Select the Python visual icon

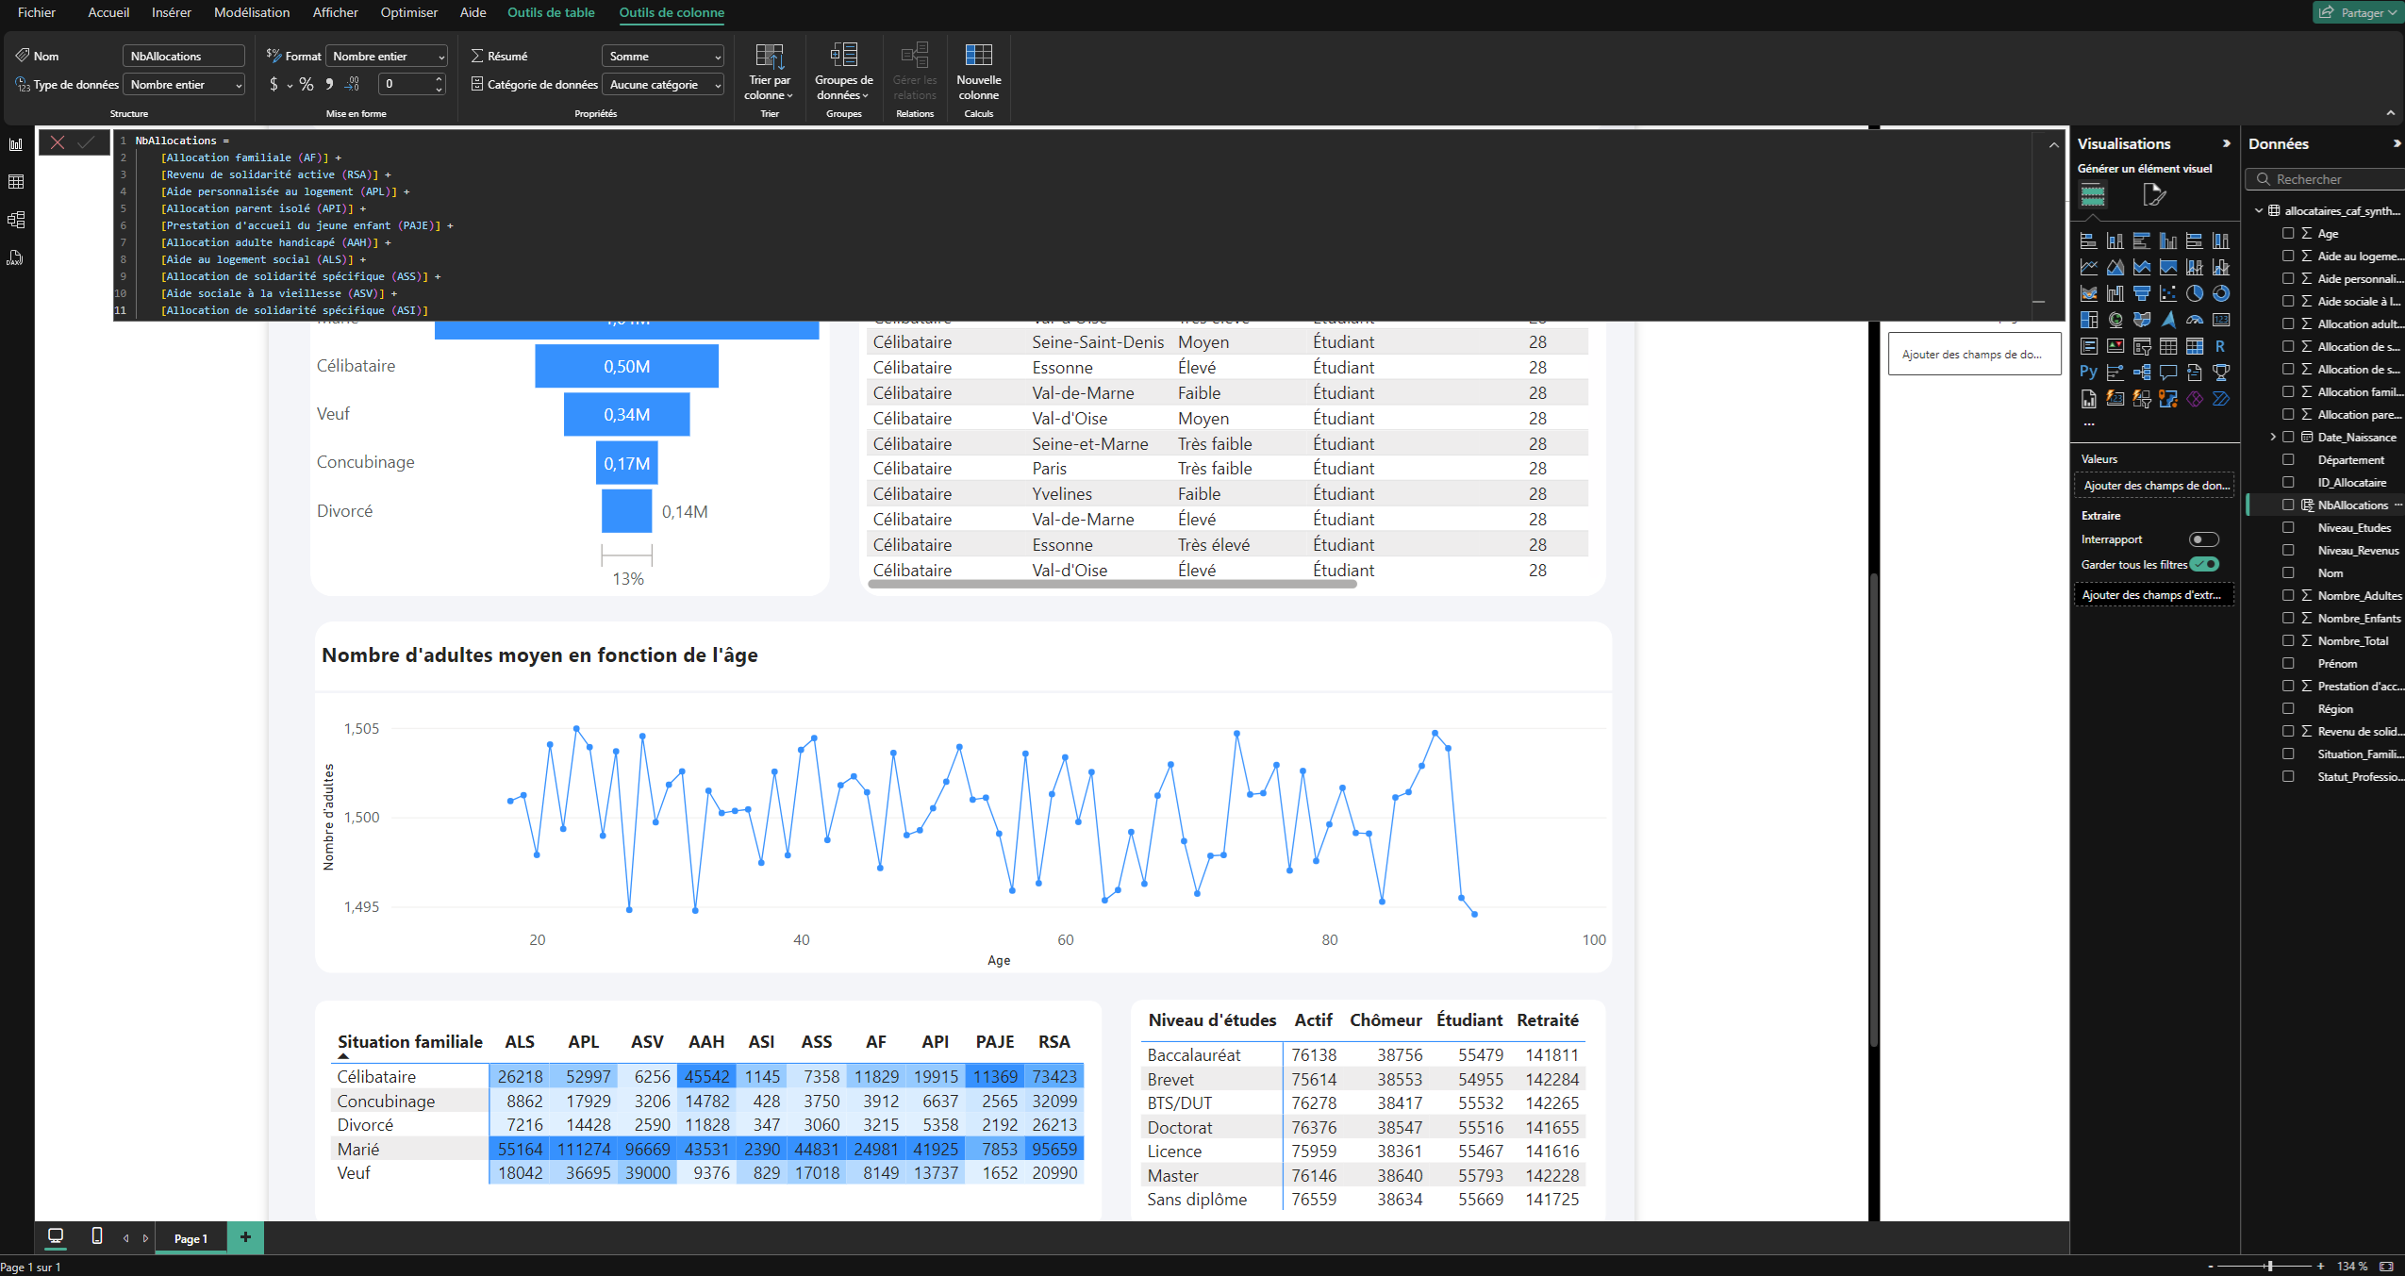click(2089, 373)
